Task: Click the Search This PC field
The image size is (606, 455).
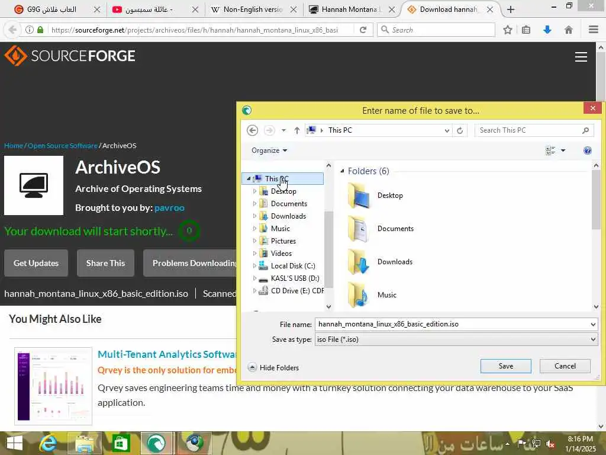Action: click(x=534, y=130)
